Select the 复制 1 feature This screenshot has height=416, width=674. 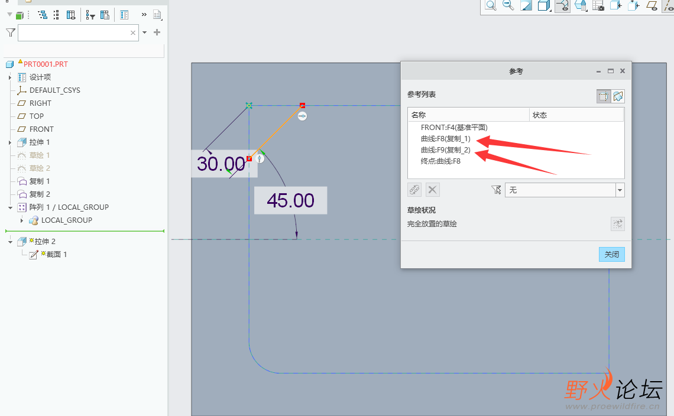pyautogui.click(x=39, y=181)
